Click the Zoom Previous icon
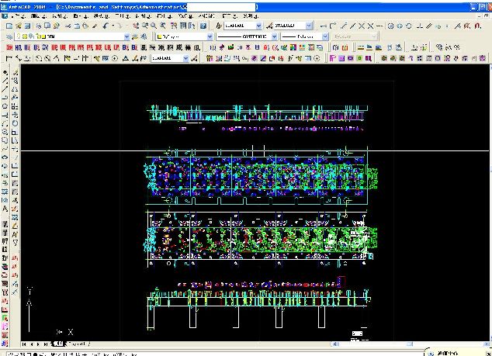This screenshot has height=356, width=492. point(163,26)
